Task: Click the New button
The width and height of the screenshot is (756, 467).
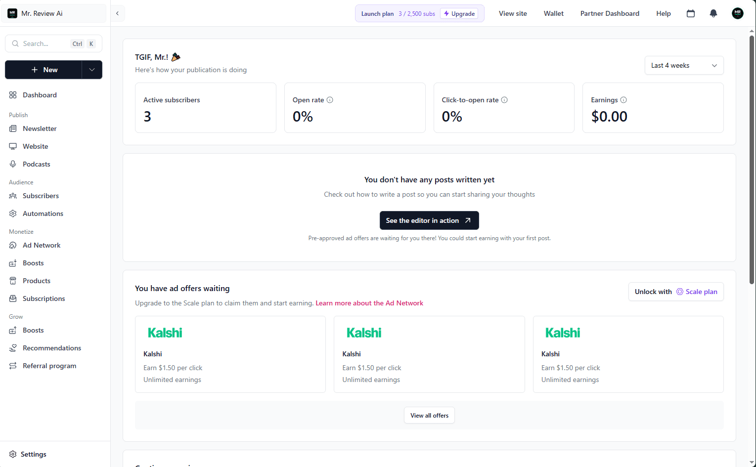Action: click(x=44, y=70)
